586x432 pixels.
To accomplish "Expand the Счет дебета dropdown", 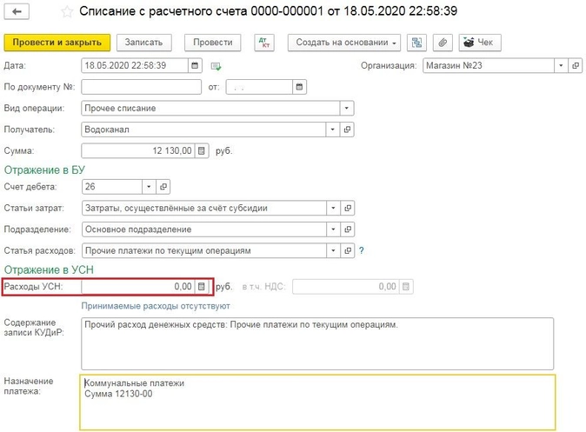I will click(149, 187).
